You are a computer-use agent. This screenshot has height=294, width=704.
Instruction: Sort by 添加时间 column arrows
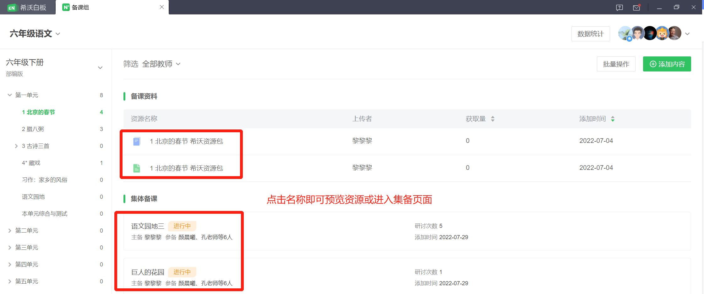(613, 119)
